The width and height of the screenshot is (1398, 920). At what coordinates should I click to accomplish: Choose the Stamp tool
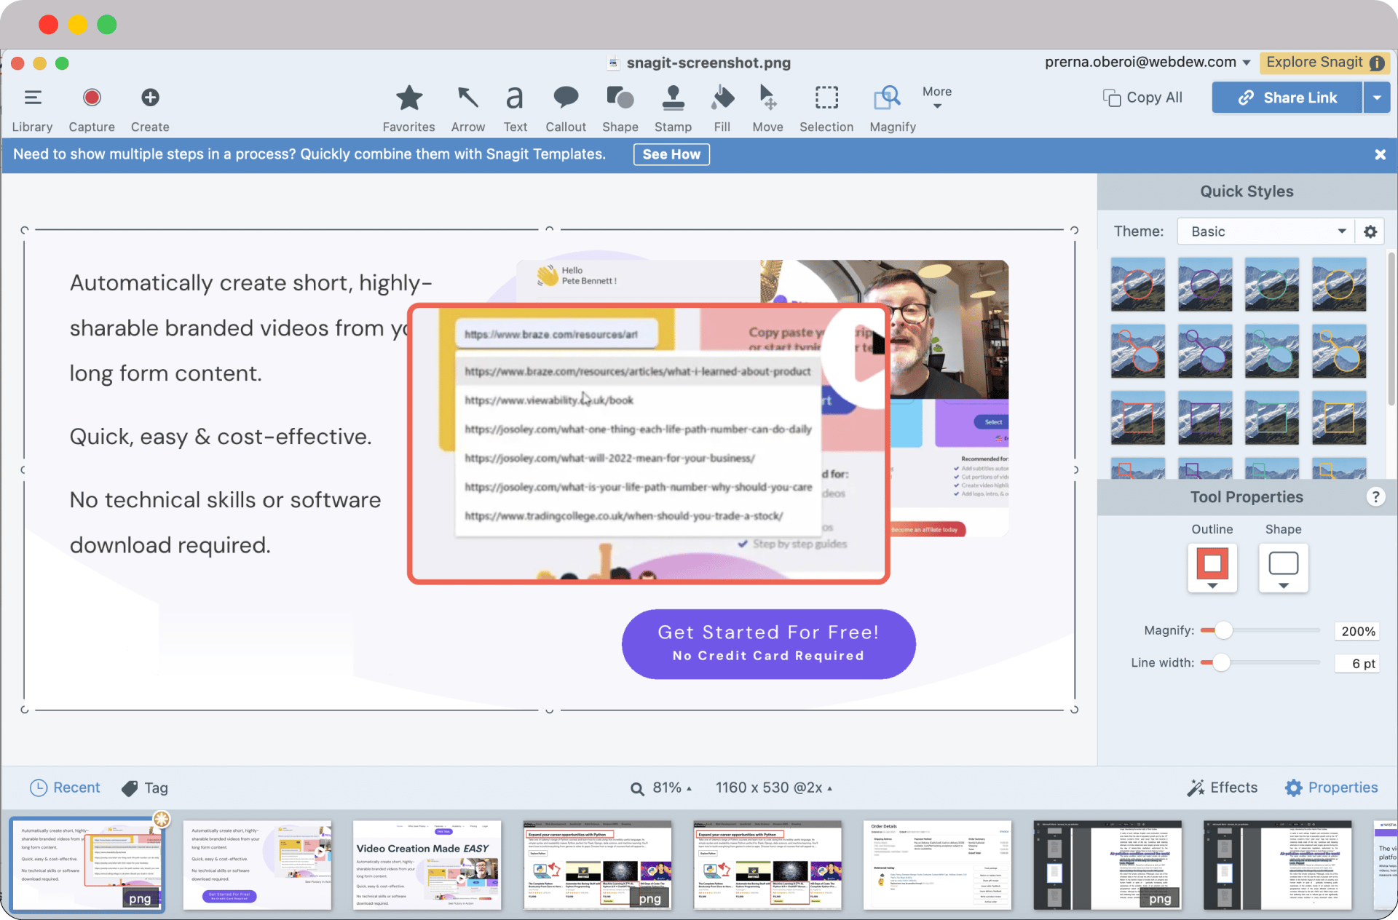(673, 108)
